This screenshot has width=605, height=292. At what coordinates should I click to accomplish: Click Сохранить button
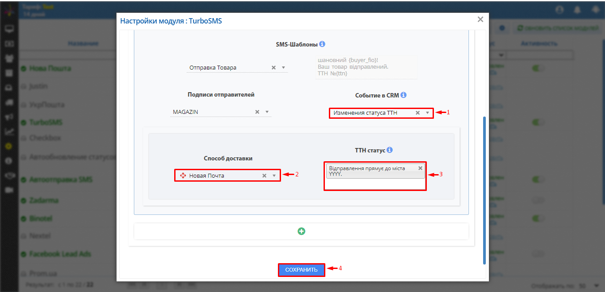301,270
